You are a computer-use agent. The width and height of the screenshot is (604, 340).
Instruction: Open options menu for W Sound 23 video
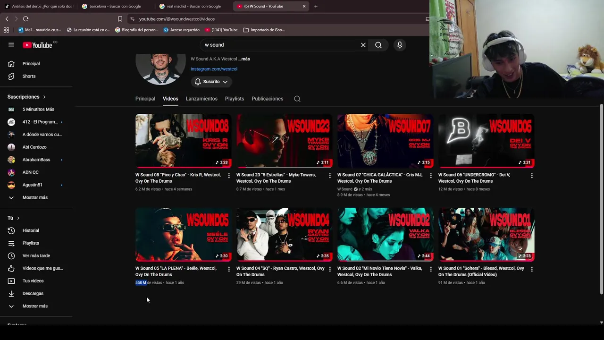pyautogui.click(x=330, y=176)
